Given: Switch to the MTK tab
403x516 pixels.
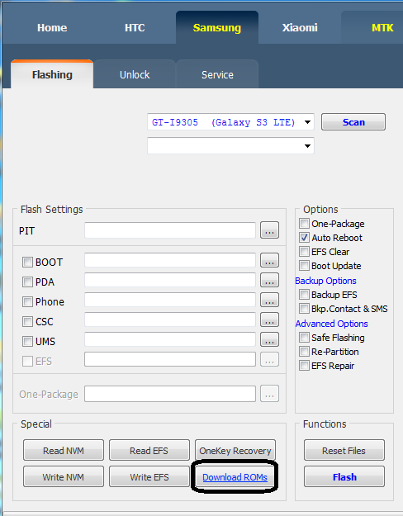Looking at the screenshot, I should (382, 27).
